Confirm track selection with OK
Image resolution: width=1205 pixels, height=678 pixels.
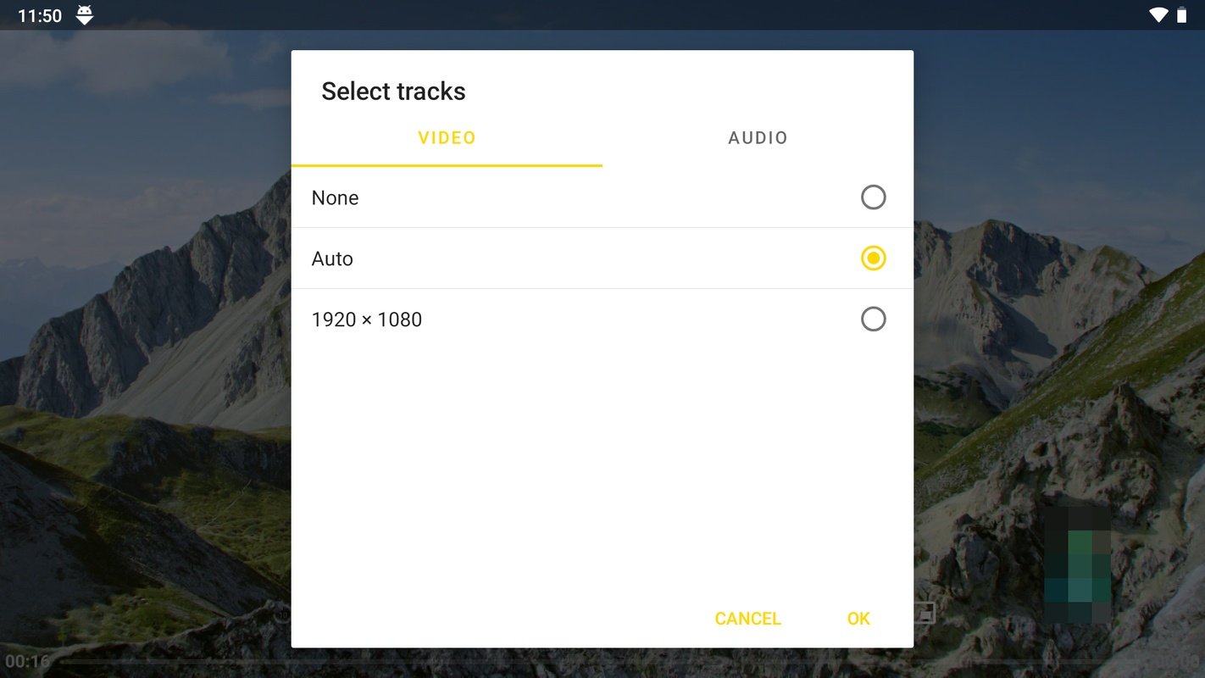[x=858, y=619]
